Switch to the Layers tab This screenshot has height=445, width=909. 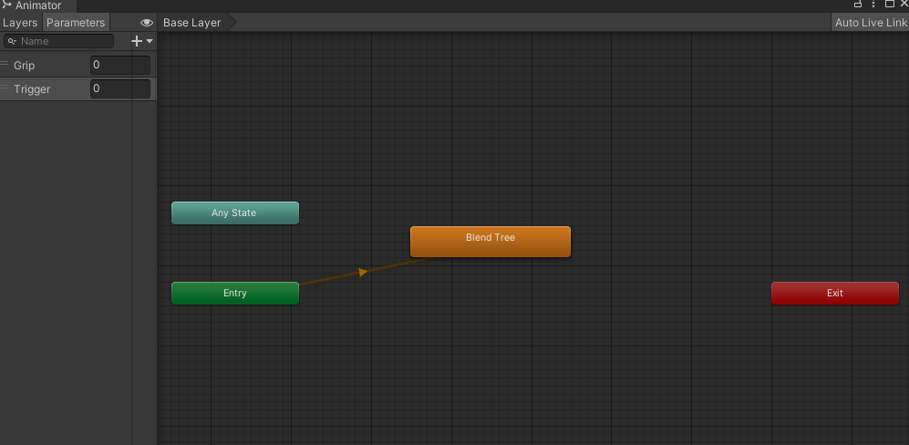pos(20,23)
